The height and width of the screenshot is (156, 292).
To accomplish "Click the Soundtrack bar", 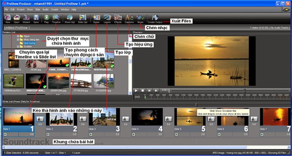I will [146, 142].
